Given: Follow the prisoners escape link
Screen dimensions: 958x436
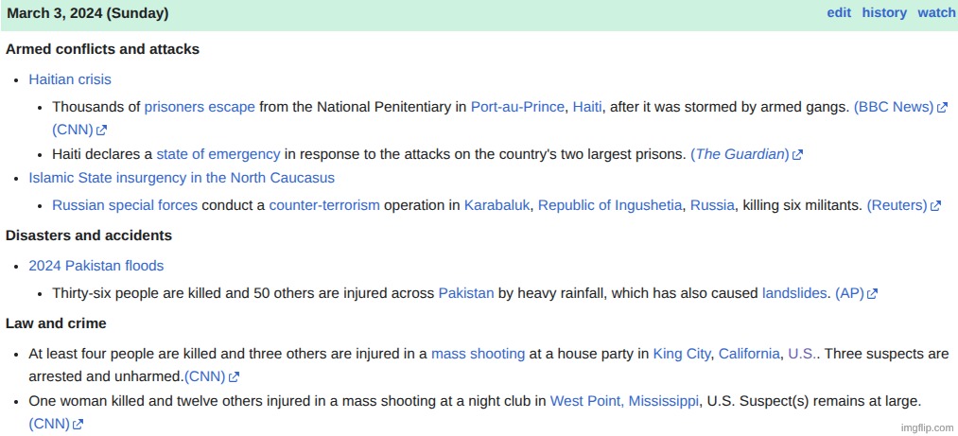Looking at the screenshot, I should [x=200, y=107].
